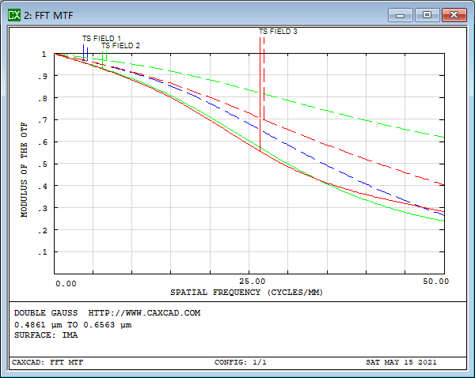
Task: Minimize the FFT MTF window
Action: tap(400, 15)
